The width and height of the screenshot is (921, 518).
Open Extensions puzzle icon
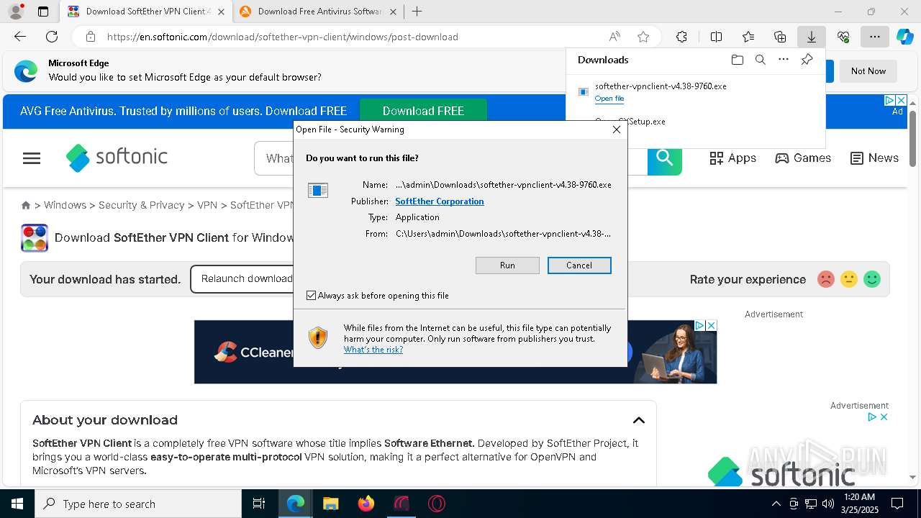pos(681,37)
